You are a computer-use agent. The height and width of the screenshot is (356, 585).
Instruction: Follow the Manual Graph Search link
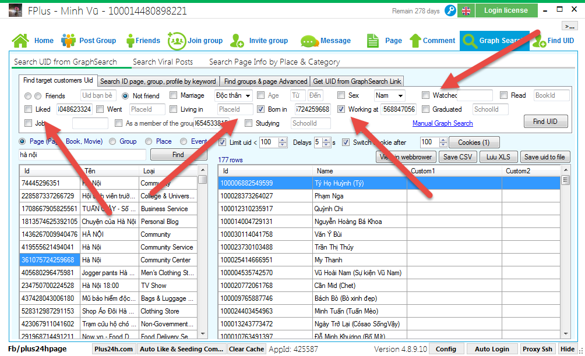coord(442,123)
